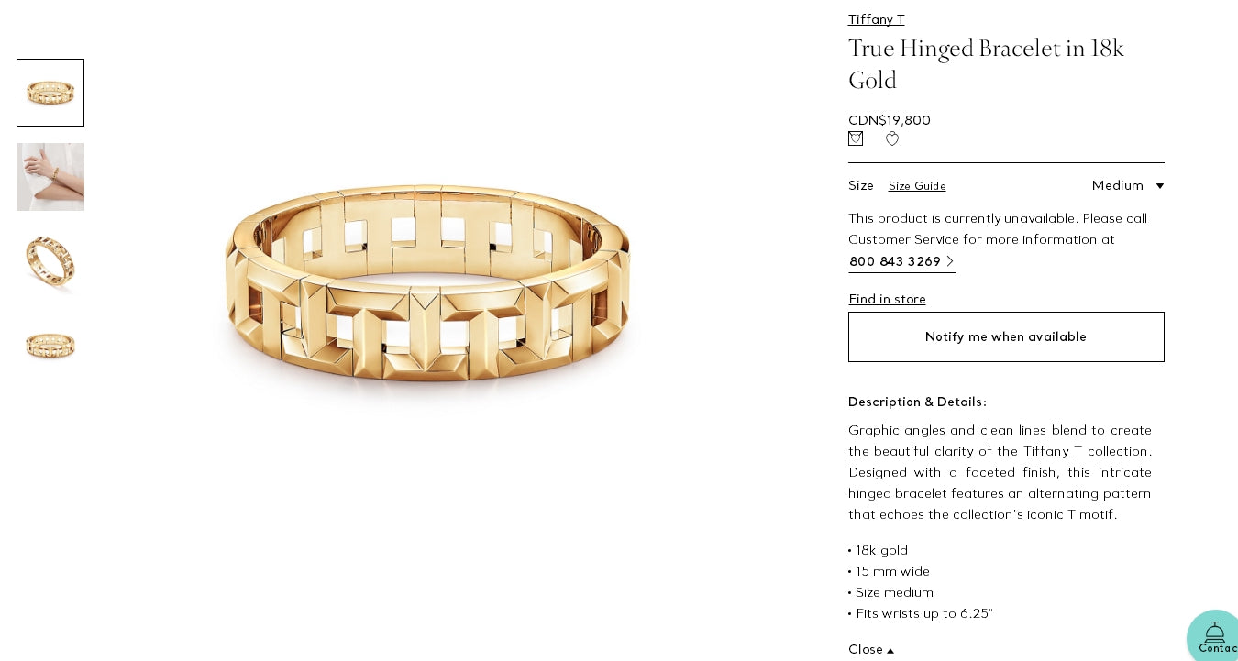1238x661 pixels.
Task: Select first thumbnail of bracelet front view
Action: coord(50,93)
